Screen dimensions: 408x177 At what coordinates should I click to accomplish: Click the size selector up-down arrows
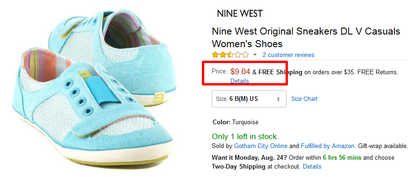click(278, 99)
